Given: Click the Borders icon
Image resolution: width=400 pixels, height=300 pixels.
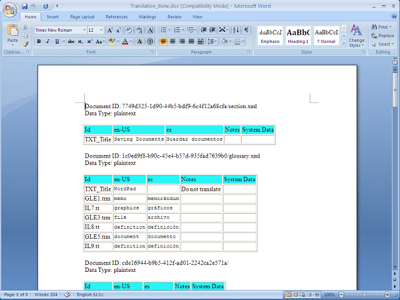Looking at the screenshot, I should pos(237,41).
